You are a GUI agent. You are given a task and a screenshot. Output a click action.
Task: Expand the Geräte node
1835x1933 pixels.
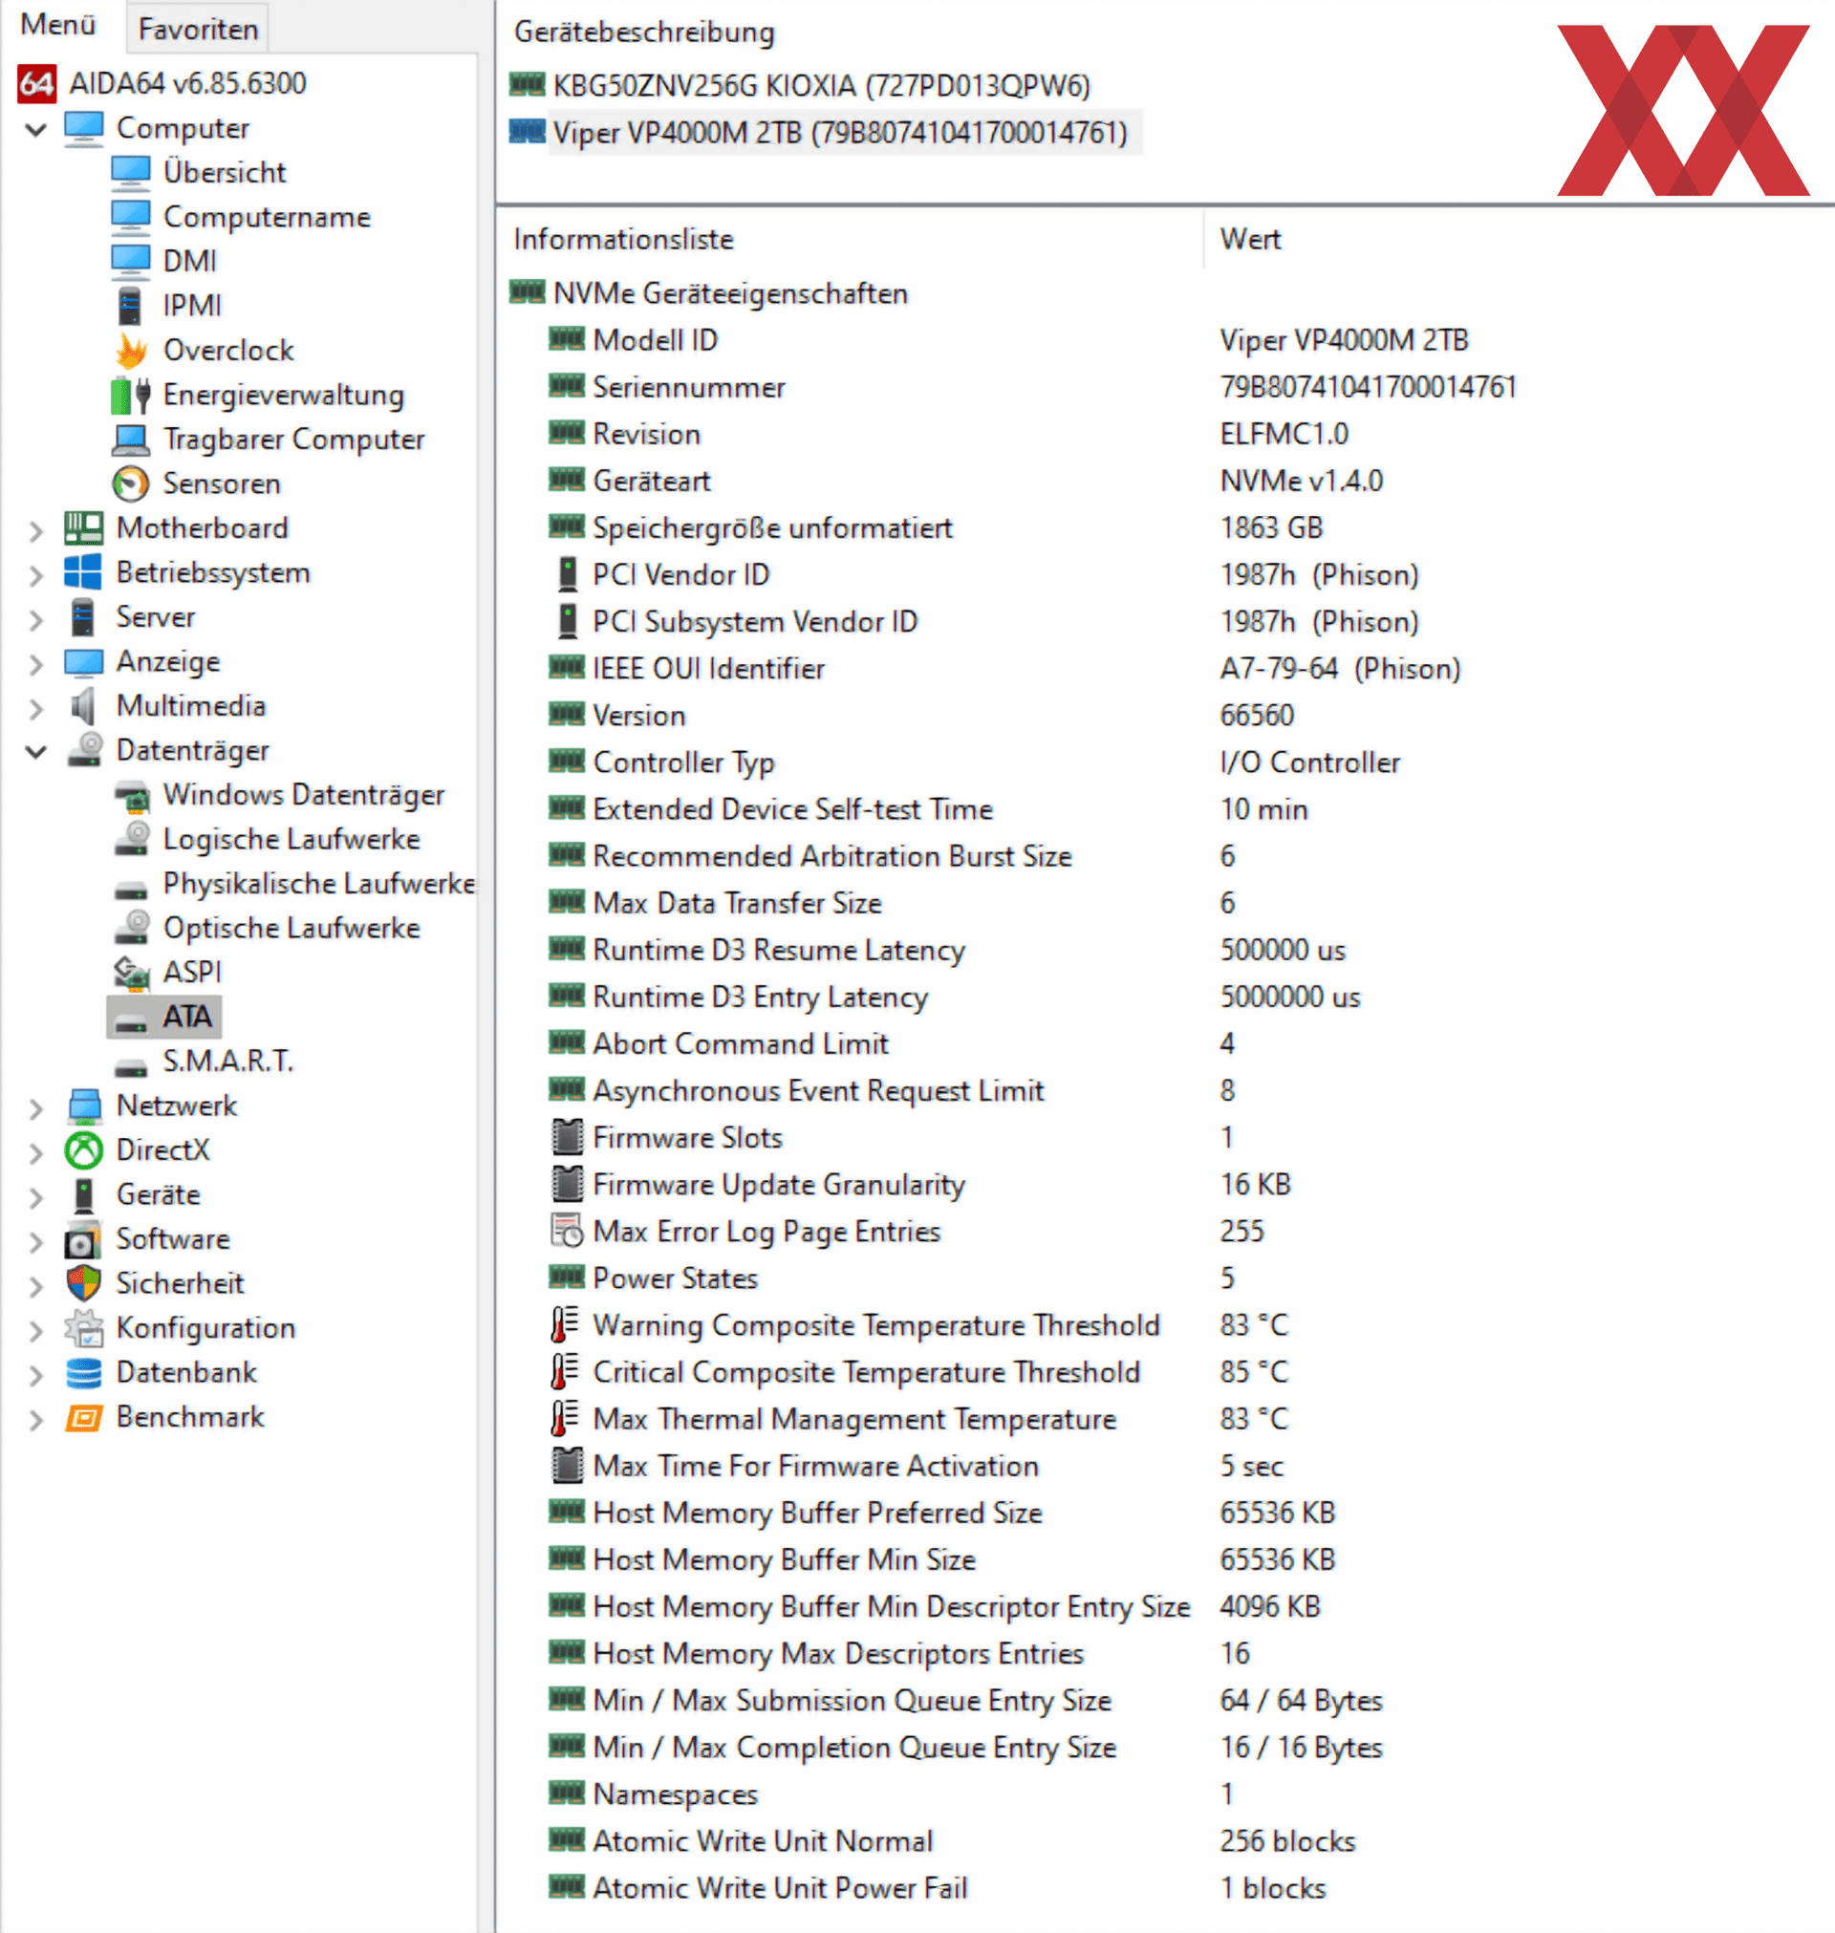click(36, 1196)
